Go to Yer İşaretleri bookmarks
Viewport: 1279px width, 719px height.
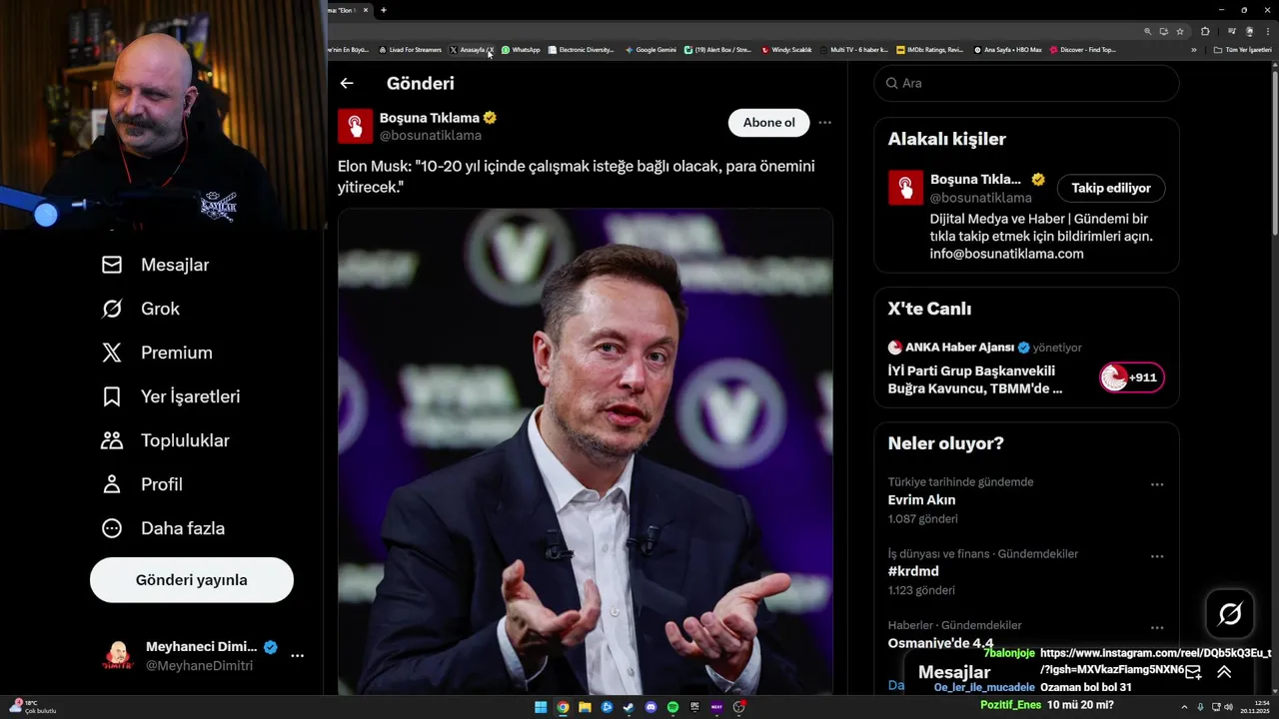click(x=171, y=396)
